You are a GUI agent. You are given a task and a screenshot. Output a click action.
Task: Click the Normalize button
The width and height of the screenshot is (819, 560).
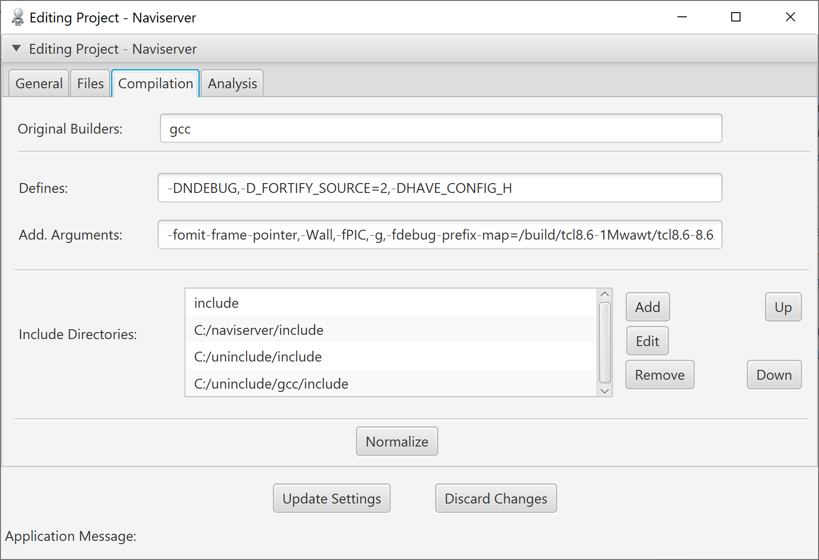pos(396,441)
